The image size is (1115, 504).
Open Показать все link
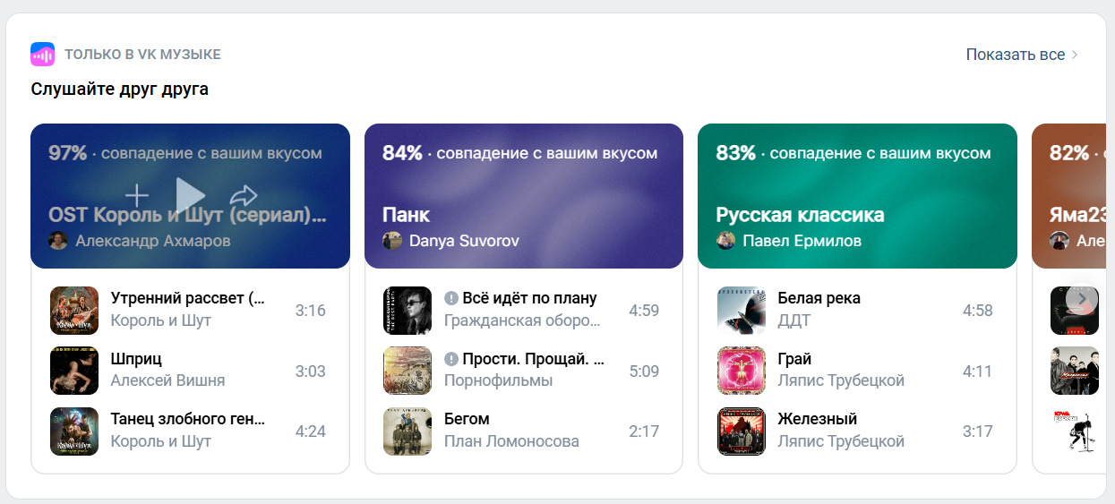pos(1015,55)
